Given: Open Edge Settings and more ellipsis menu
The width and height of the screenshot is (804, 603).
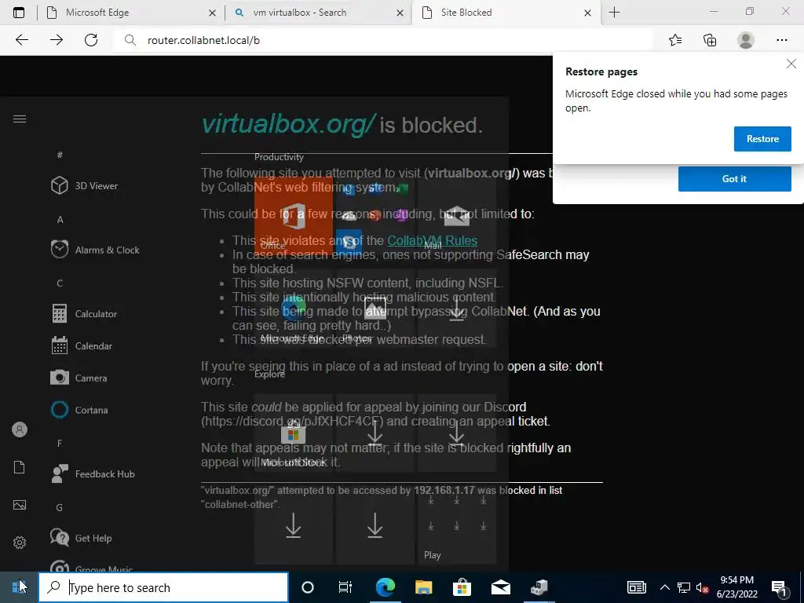Looking at the screenshot, I should coord(781,40).
